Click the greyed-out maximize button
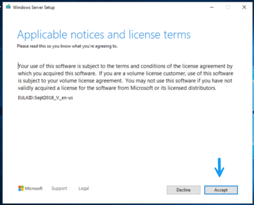254x205 pixels. (228, 7)
